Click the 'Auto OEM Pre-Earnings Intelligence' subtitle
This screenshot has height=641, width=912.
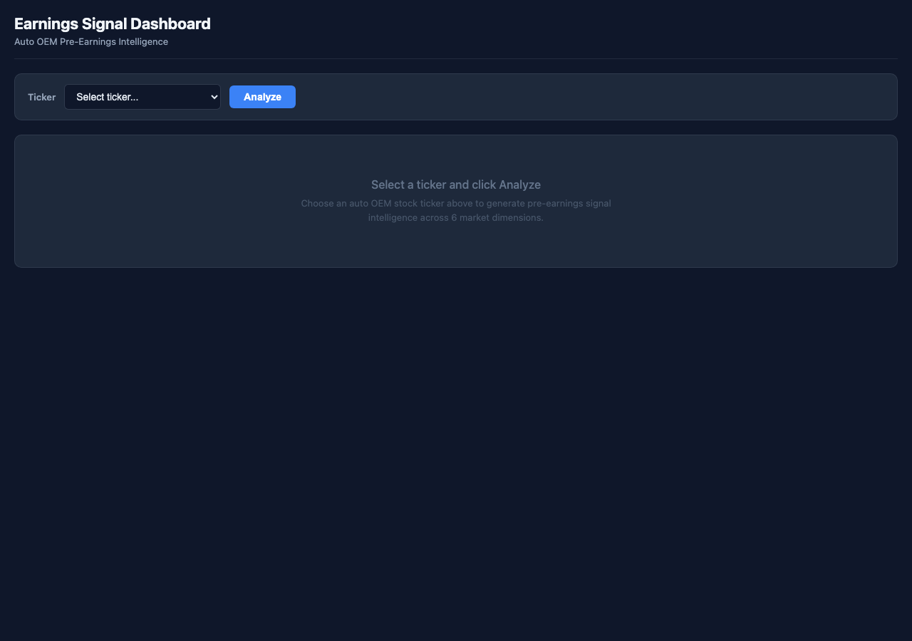pos(90,41)
